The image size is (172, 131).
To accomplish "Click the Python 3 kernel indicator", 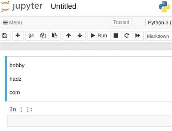I will click(x=160, y=22).
